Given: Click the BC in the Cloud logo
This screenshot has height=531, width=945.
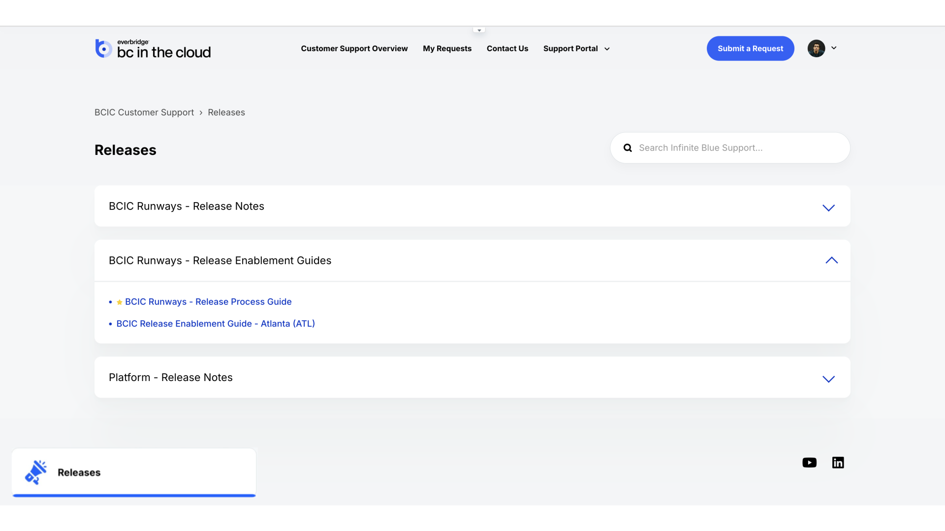Looking at the screenshot, I should (153, 49).
